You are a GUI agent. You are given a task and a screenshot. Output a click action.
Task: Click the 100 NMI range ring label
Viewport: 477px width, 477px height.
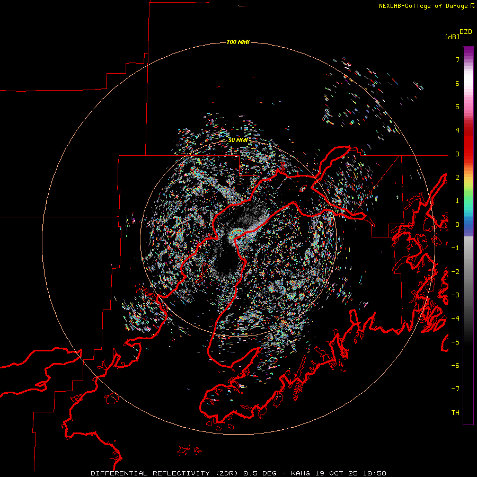point(238,42)
